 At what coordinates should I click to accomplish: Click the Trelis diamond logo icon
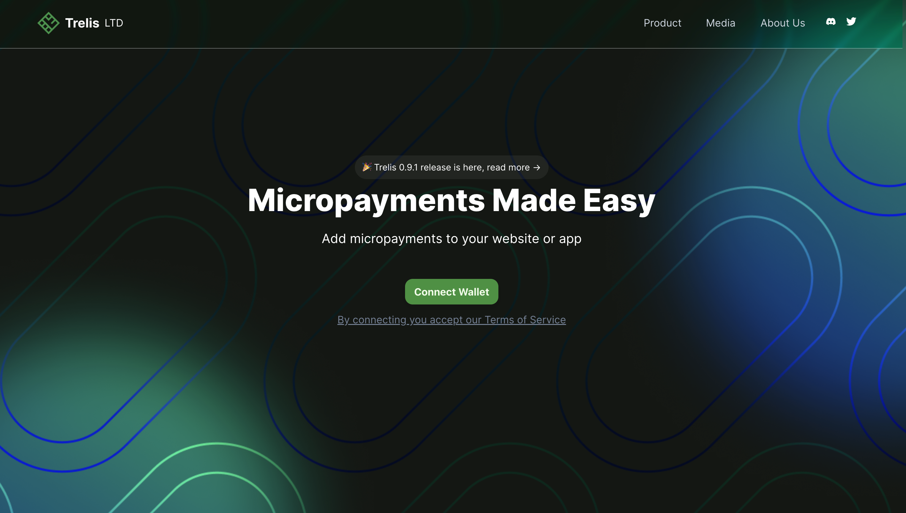pyautogui.click(x=48, y=23)
